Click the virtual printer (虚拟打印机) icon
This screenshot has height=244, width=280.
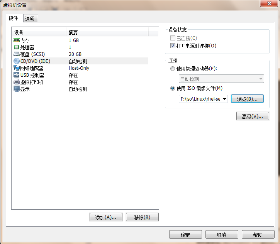click(17, 82)
